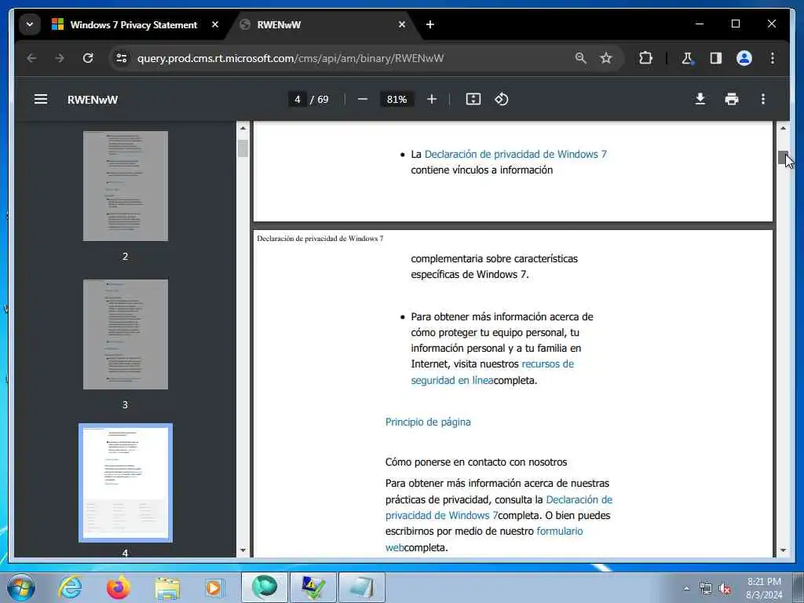The image size is (804, 603).
Task: Click the Fit to page button
Action: point(473,99)
